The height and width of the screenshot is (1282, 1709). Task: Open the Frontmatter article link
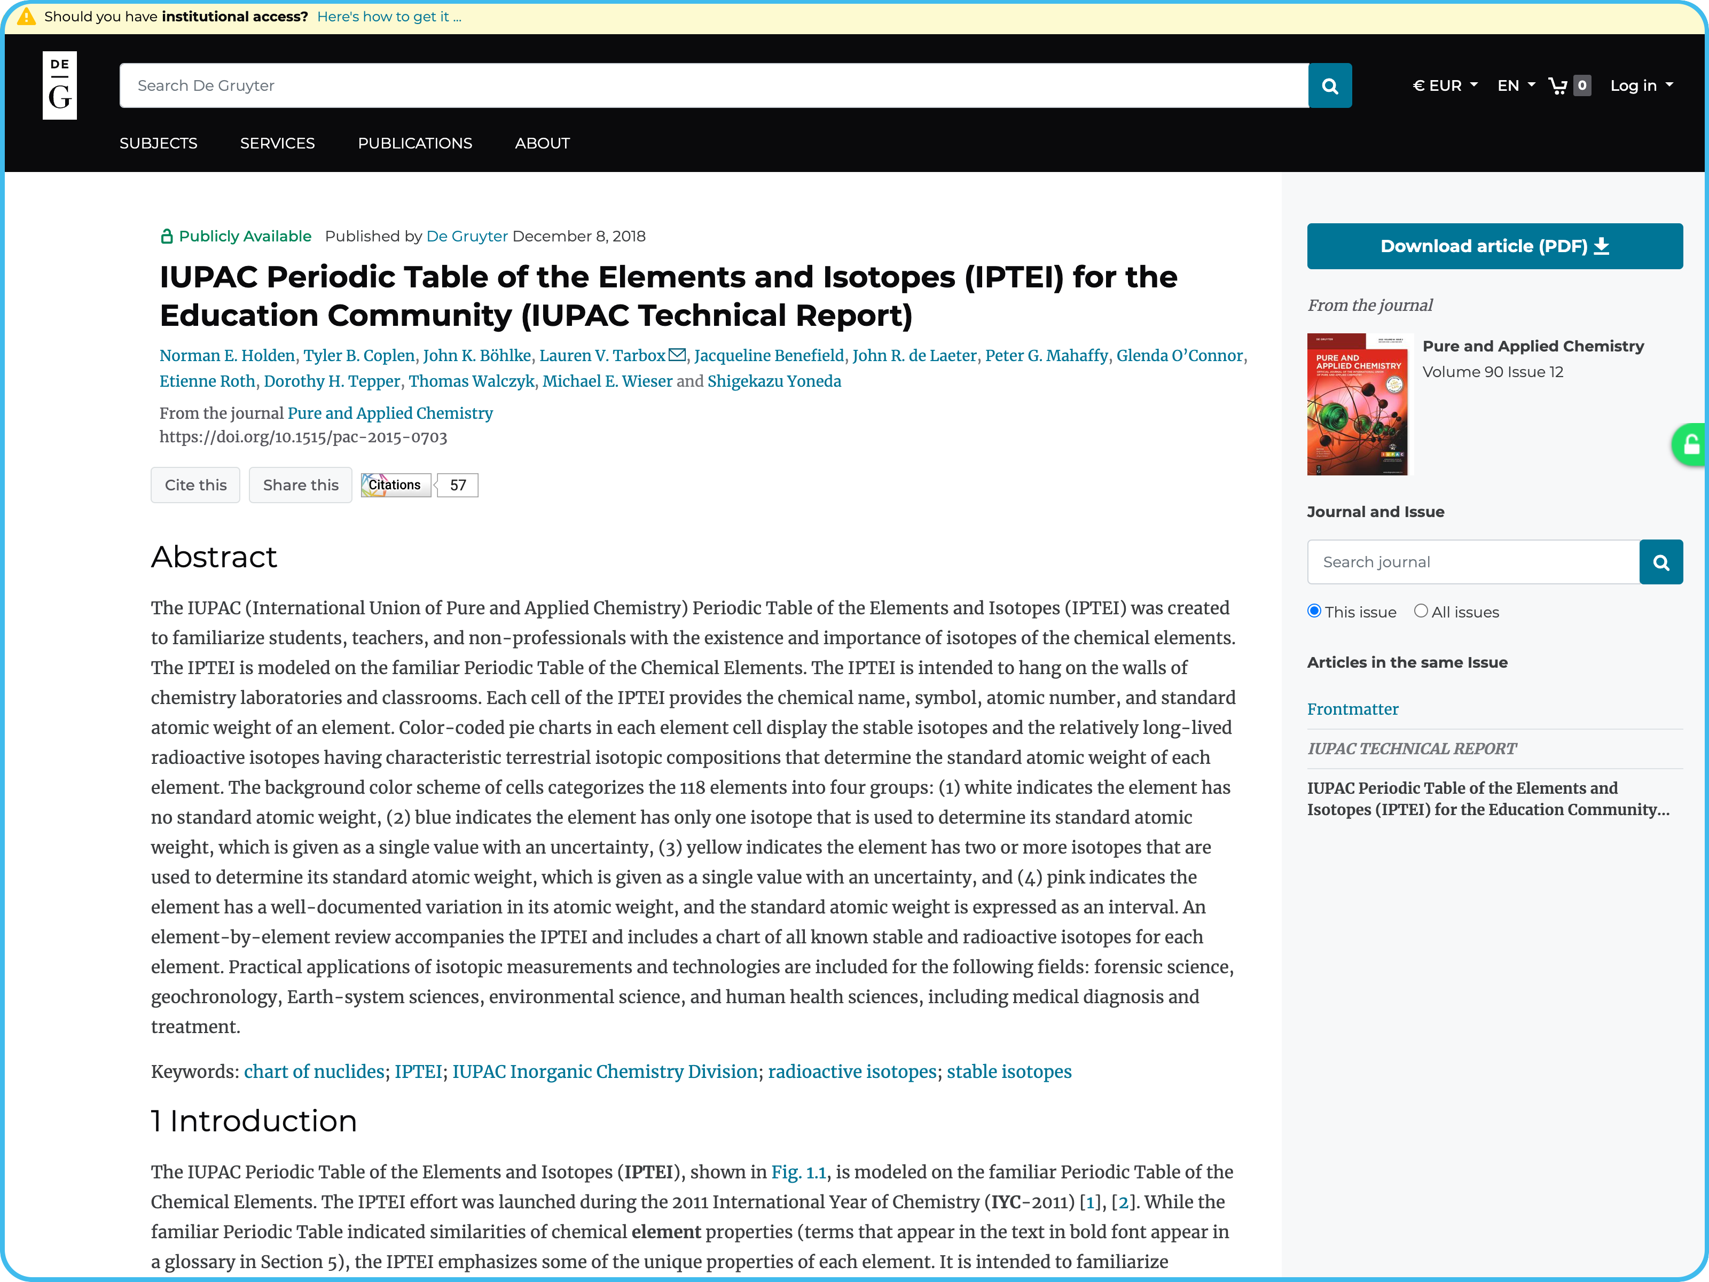point(1352,709)
